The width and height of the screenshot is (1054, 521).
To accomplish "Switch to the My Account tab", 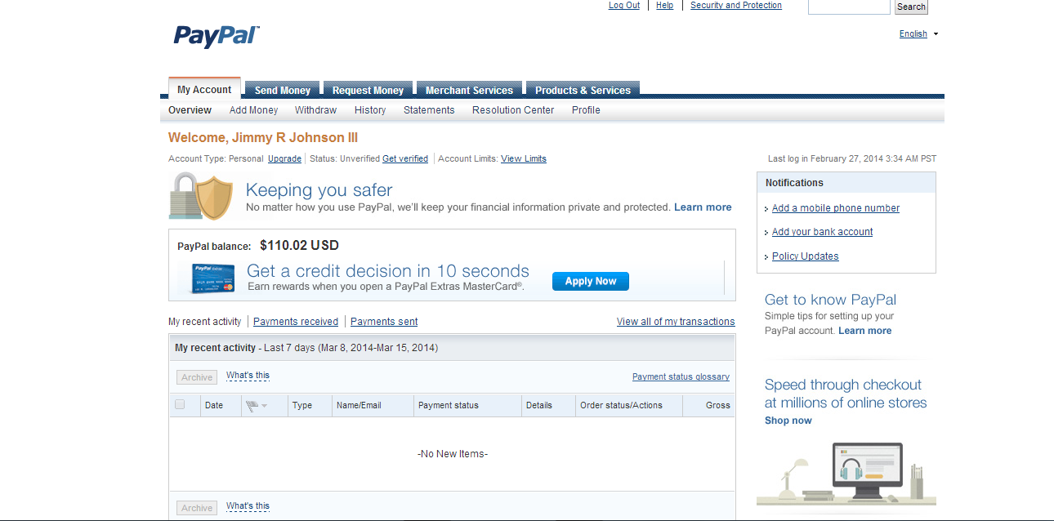I will [x=204, y=90].
